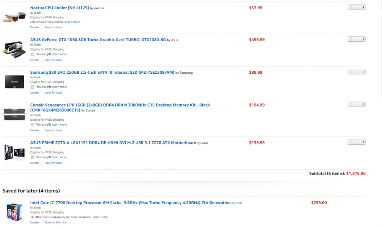Expand quantity selector for Corsair Vengeance memory
The width and height of the screenshot is (382, 228).
point(356,104)
